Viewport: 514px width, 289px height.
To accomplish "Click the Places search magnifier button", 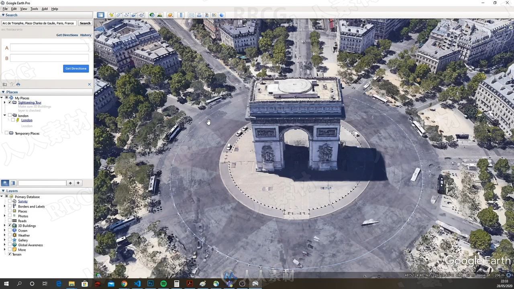I will (5, 183).
